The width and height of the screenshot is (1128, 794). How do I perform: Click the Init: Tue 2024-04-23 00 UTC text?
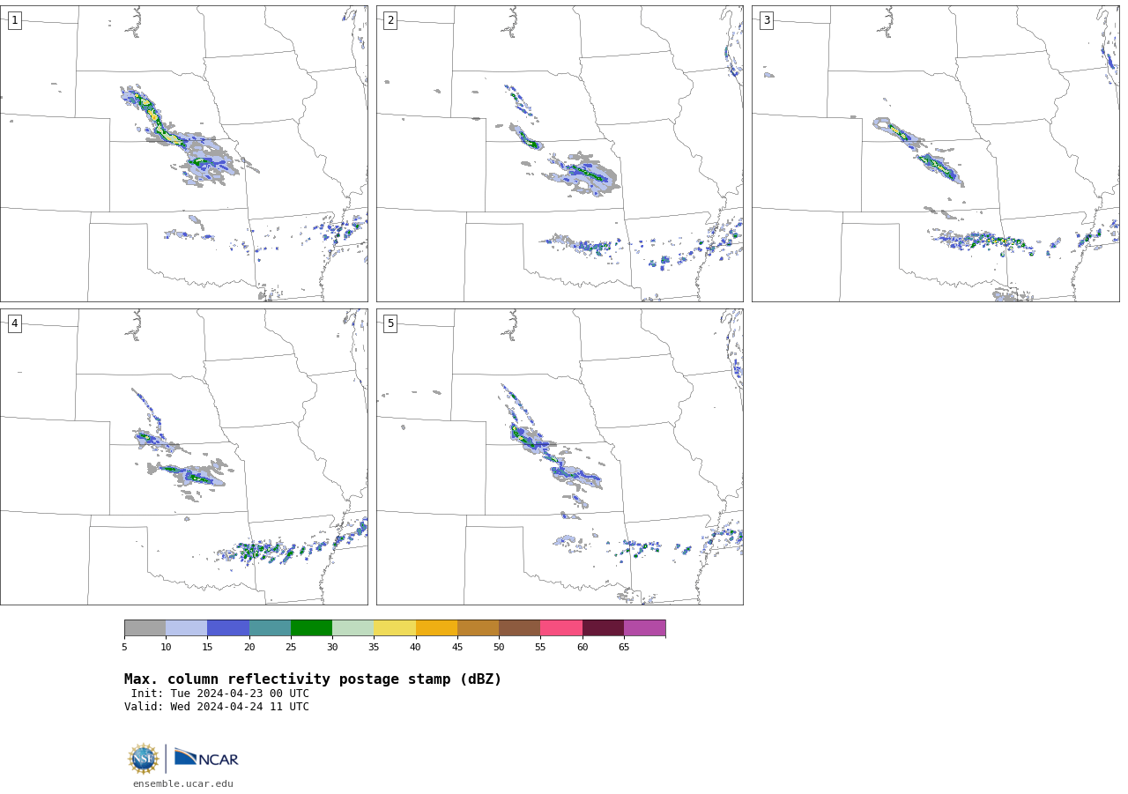(x=220, y=694)
